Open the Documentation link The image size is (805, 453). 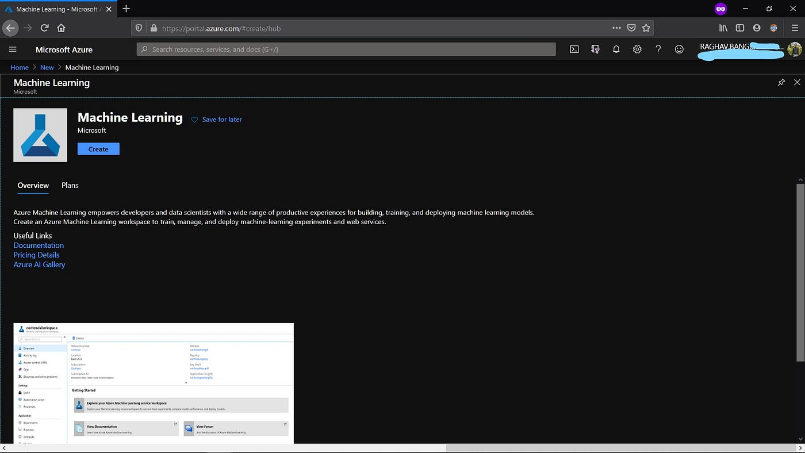[39, 245]
